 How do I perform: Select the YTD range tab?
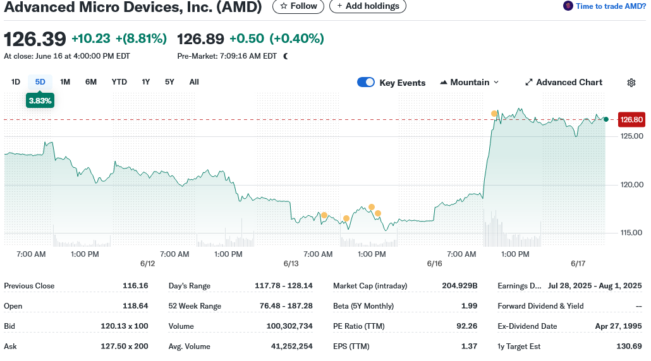tap(119, 82)
